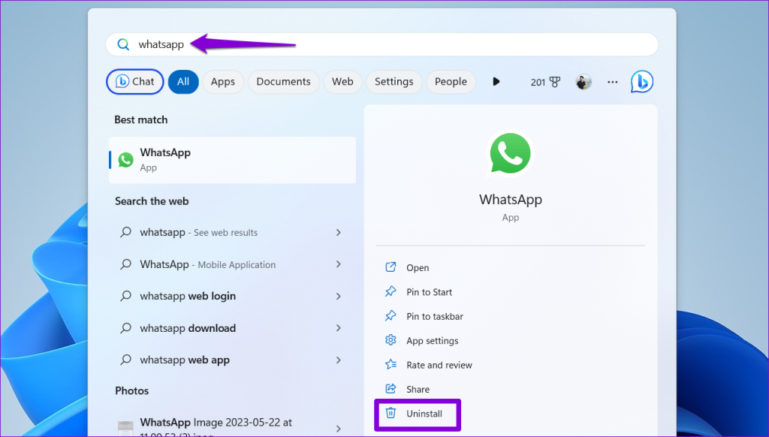Click the pin icon beside Pin to Start
769x437 pixels.
pos(391,291)
